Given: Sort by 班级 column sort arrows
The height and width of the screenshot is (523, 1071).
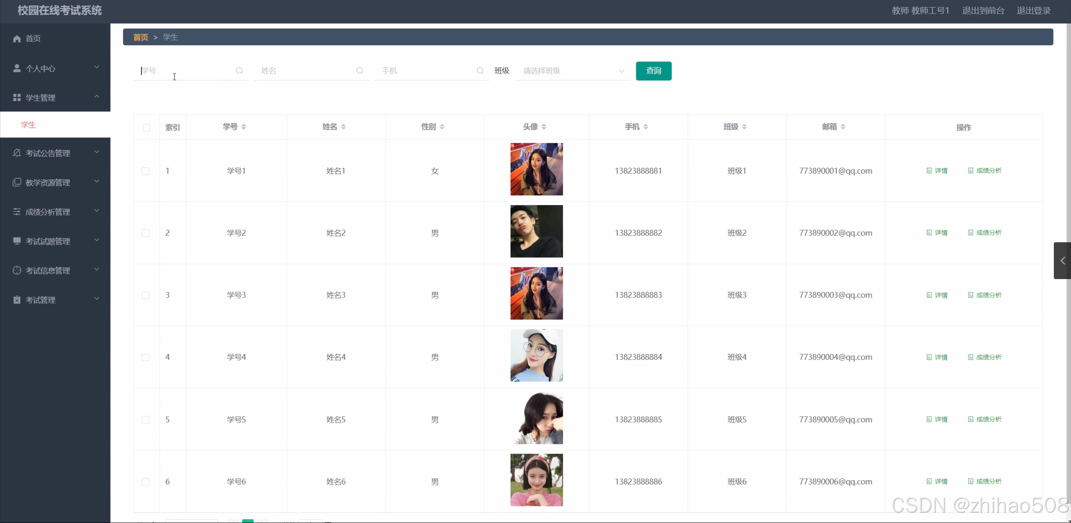Looking at the screenshot, I should (744, 127).
